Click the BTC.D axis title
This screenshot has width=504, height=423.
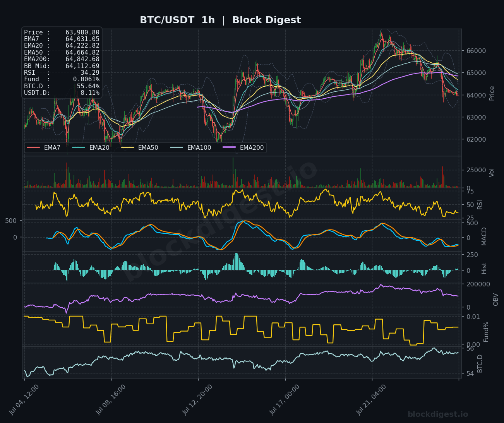click(x=480, y=363)
